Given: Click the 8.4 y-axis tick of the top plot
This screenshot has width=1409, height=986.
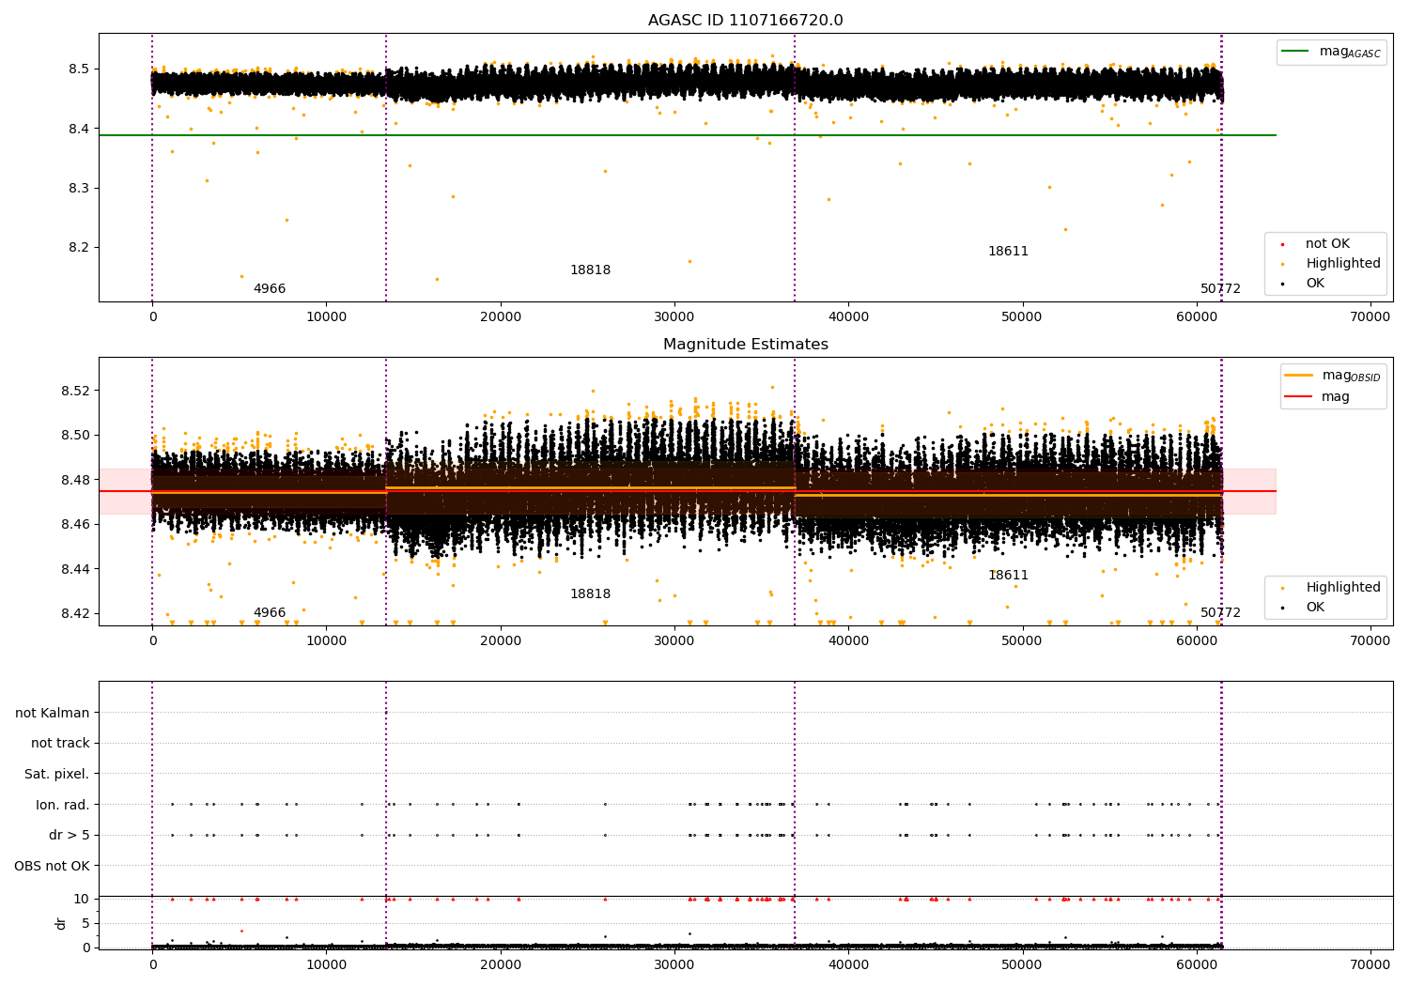Looking at the screenshot, I should click(79, 129).
